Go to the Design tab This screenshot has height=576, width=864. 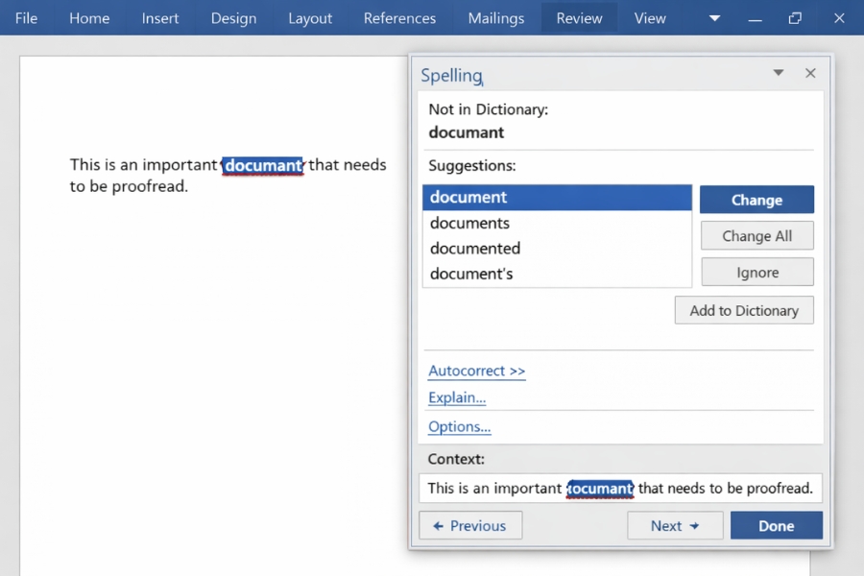[x=233, y=18]
